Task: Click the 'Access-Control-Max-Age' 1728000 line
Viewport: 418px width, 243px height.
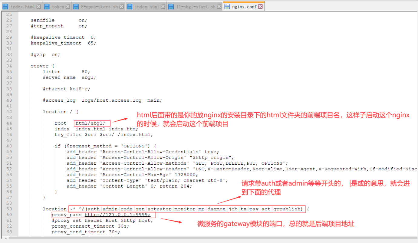Action: [x=132, y=175]
